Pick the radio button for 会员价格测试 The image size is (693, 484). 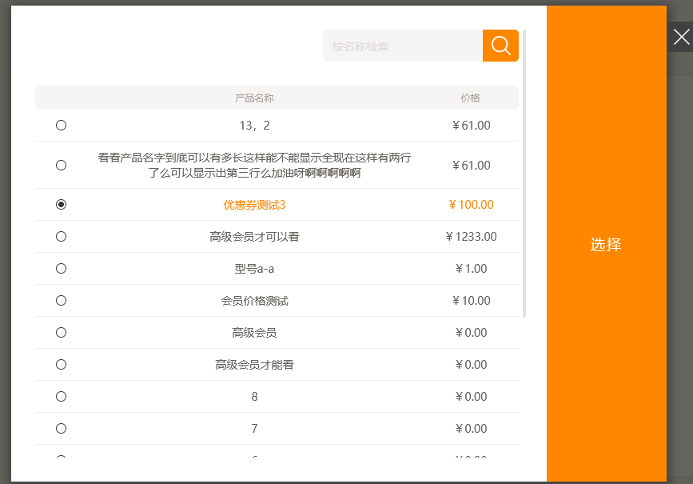pyautogui.click(x=62, y=301)
